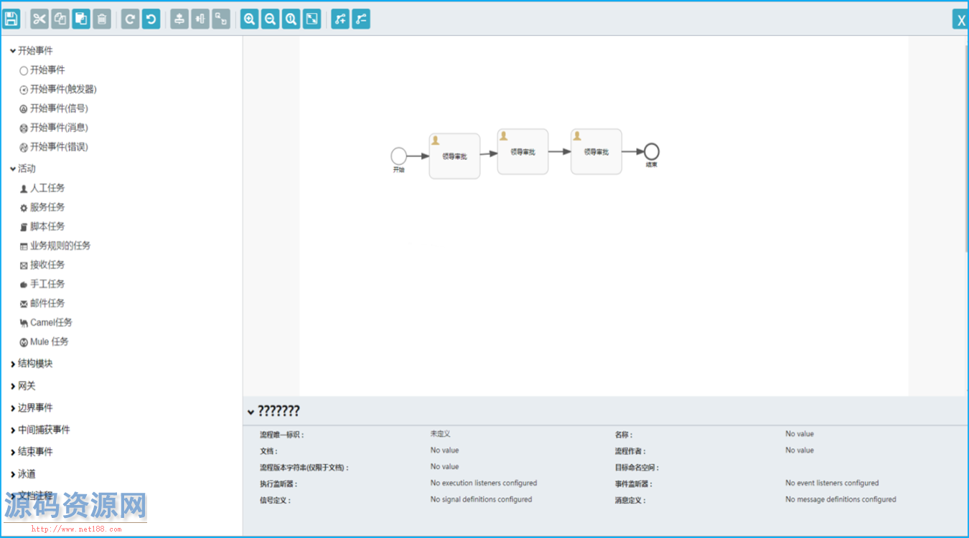The height and width of the screenshot is (538, 969).
Task: Click the add bend-point icon
Action: pos(340,19)
